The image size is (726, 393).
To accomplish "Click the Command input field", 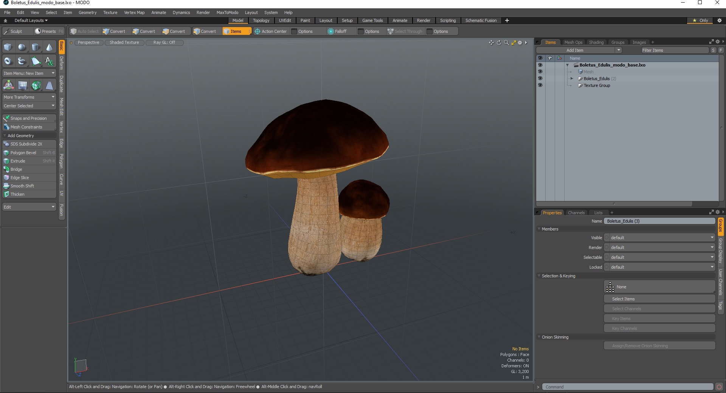I will (x=627, y=387).
